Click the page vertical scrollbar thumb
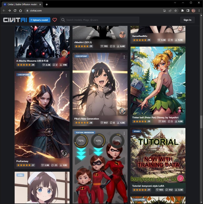The image size is (203, 204). tap(201, 122)
